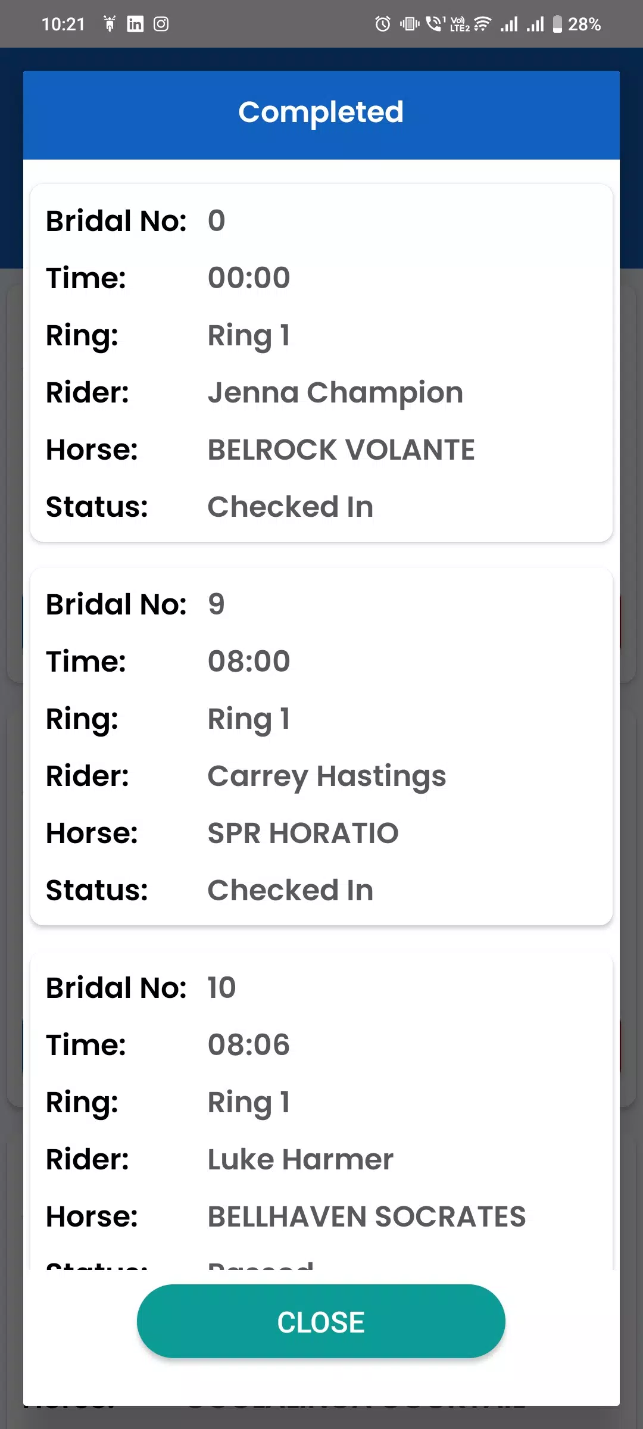Screen dimensions: 643x1429
Task: Tap the CLOSE button
Action: click(321, 1321)
